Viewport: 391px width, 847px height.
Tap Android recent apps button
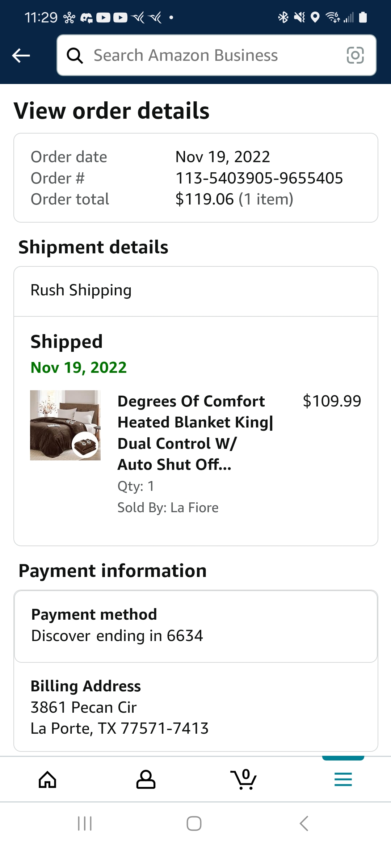[x=85, y=823]
